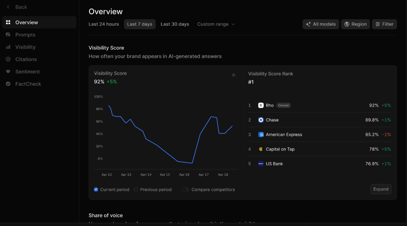Click the Owned badge next to Rho
This screenshot has height=226, width=407.
283,105
